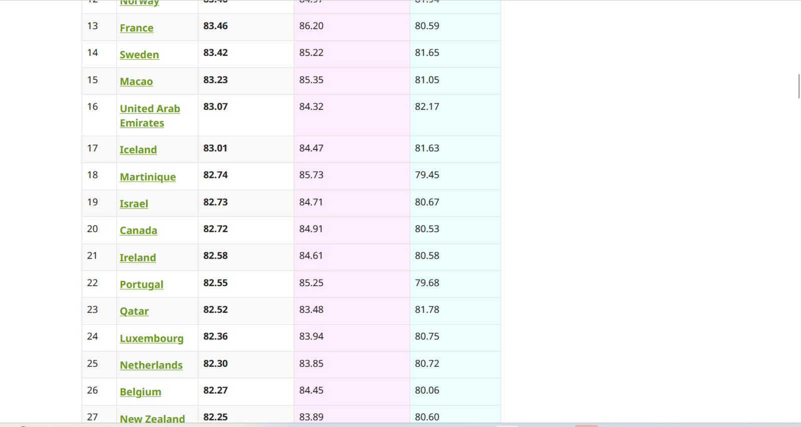Open the Israel country link

coord(134,204)
